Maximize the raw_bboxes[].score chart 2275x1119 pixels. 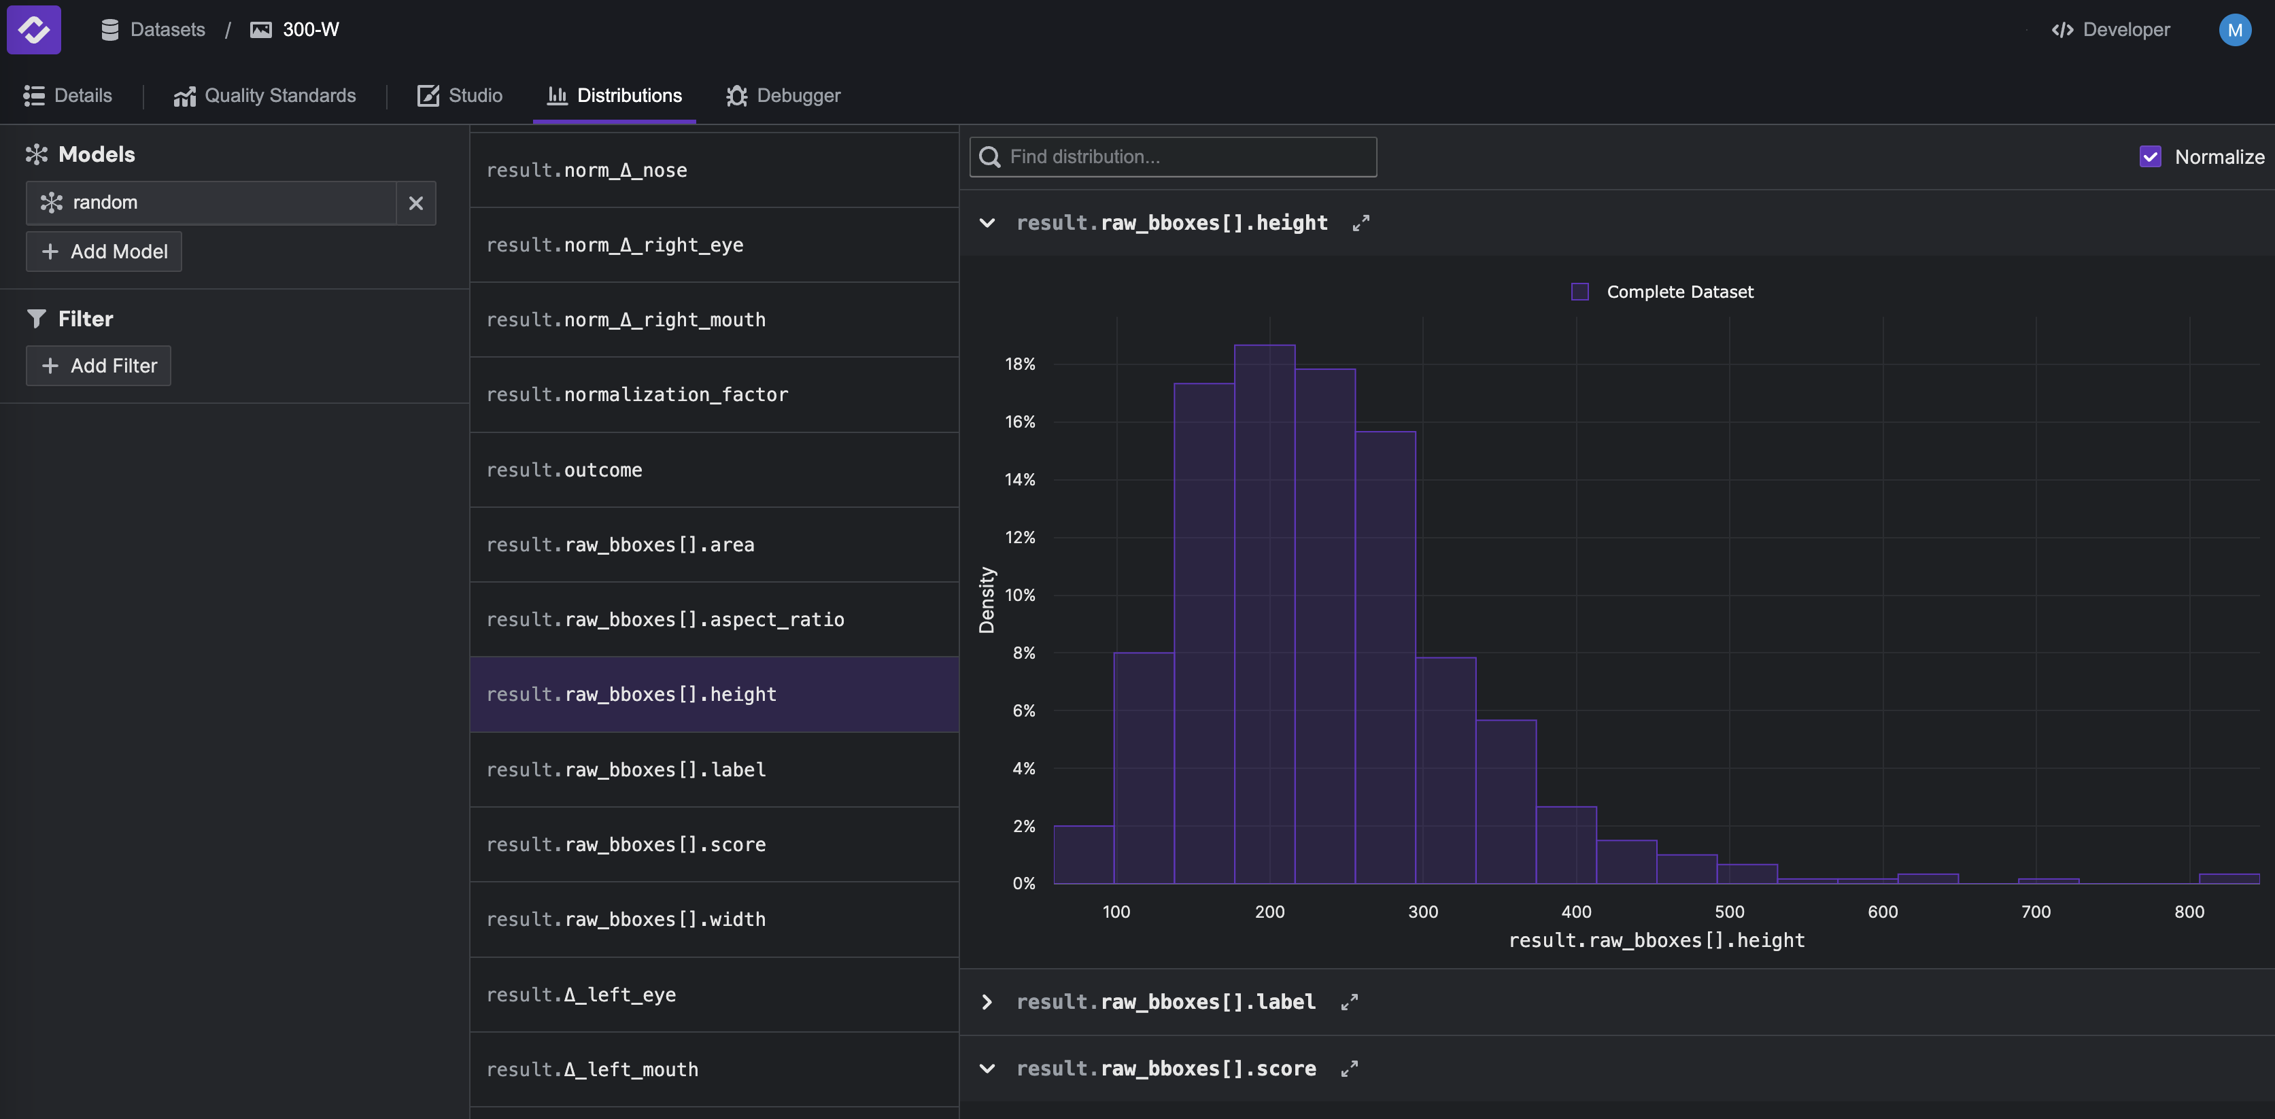click(1348, 1069)
